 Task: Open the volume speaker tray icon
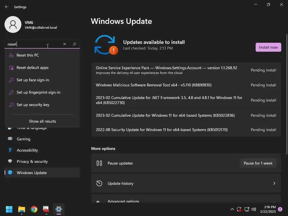point(254,209)
